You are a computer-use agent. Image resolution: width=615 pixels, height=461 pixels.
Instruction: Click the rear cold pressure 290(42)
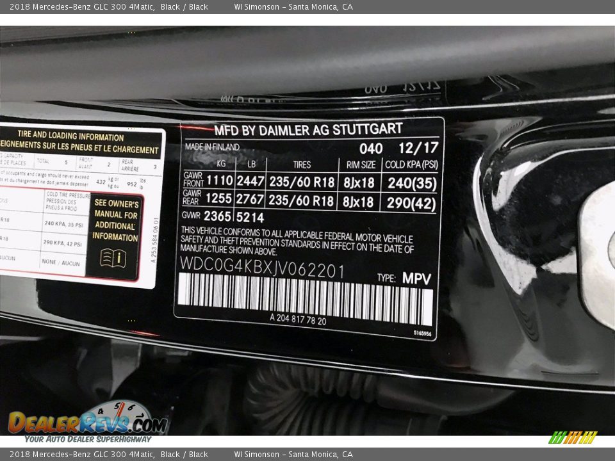pyautogui.click(x=411, y=203)
